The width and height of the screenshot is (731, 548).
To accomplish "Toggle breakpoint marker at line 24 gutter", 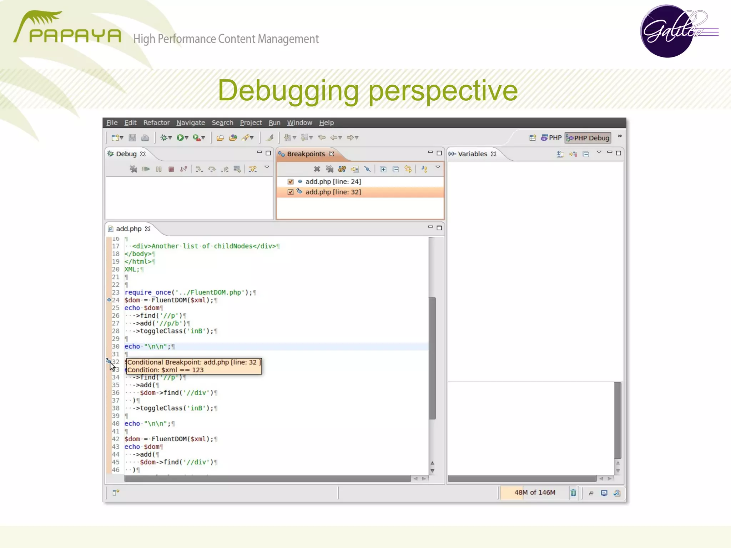I will [109, 300].
